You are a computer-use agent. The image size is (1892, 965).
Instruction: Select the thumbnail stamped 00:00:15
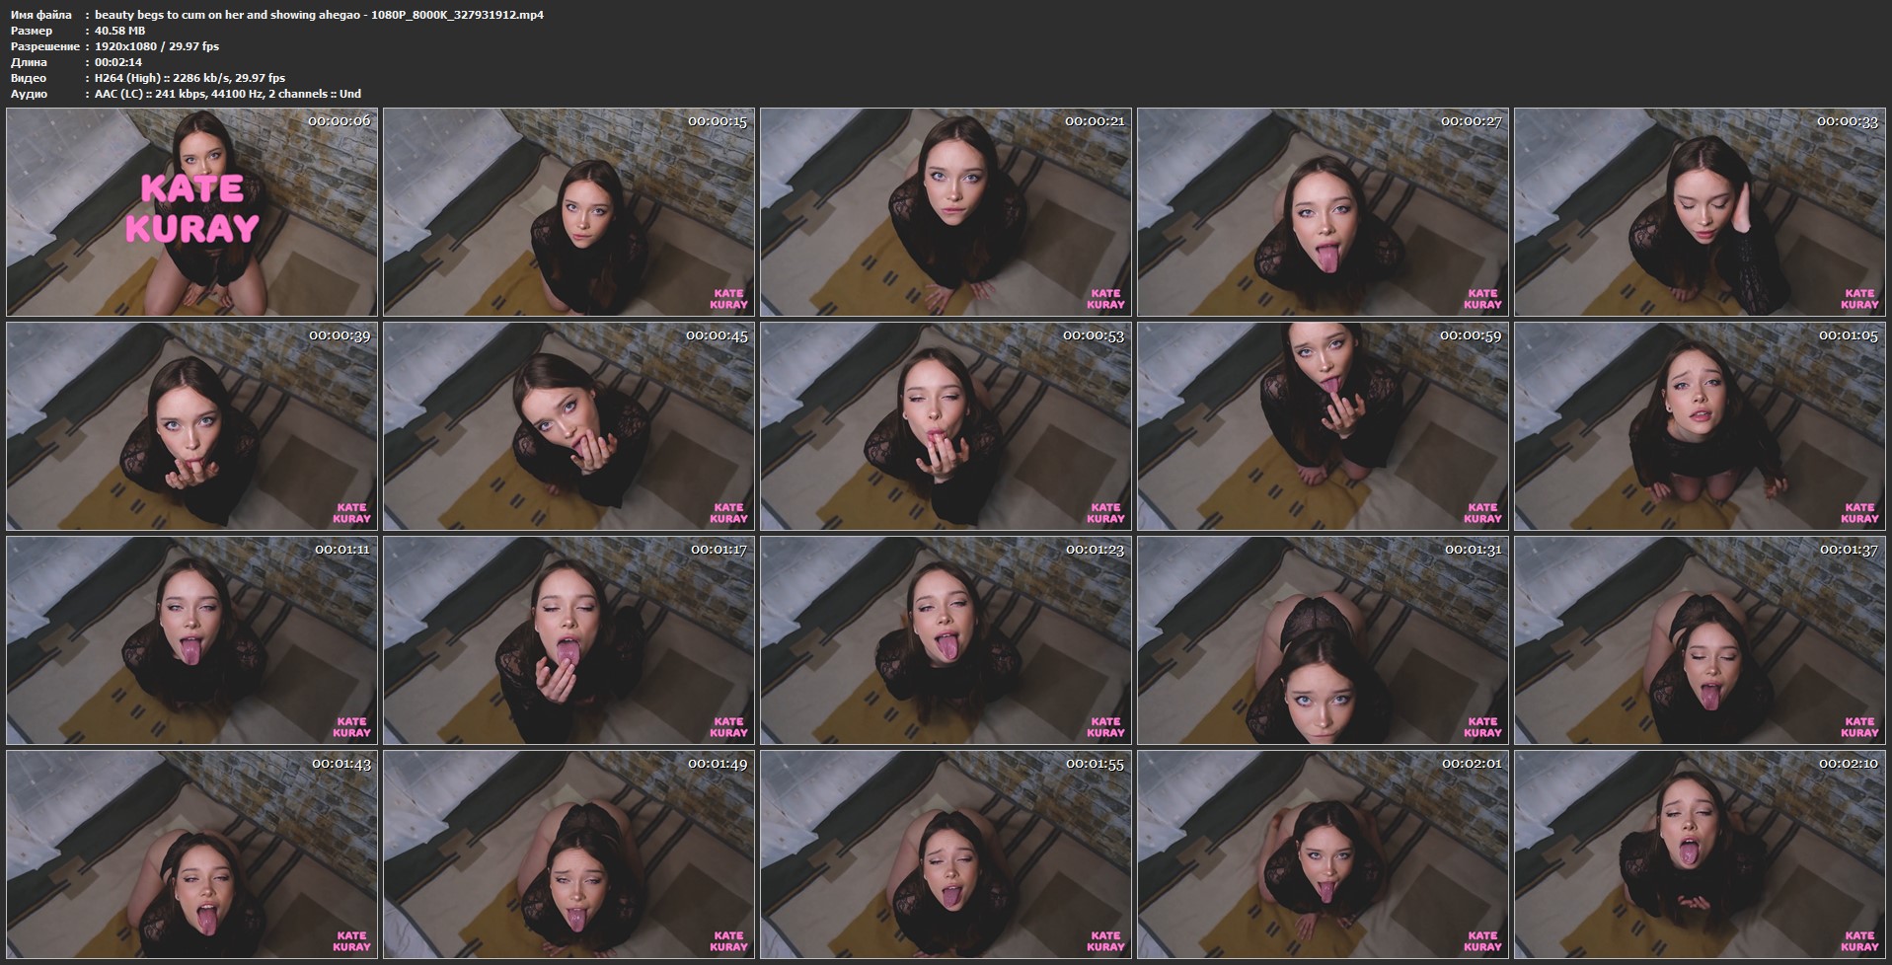point(568,212)
